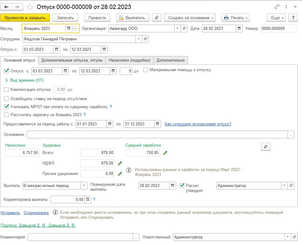Check Компенсация отпуска option
The image size is (302, 244).
pyautogui.click(x=6, y=89)
